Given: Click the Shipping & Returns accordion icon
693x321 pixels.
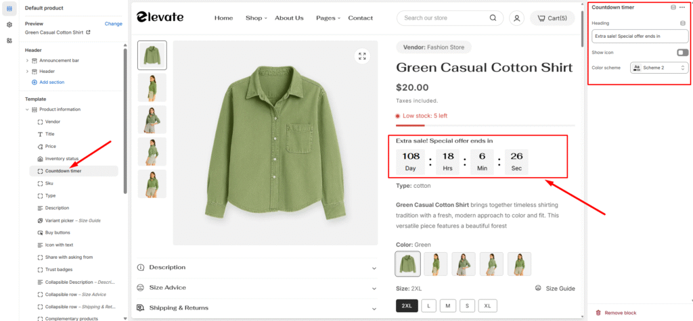Looking at the screenshot, I should pyautogui.click(x=141, y=307).
